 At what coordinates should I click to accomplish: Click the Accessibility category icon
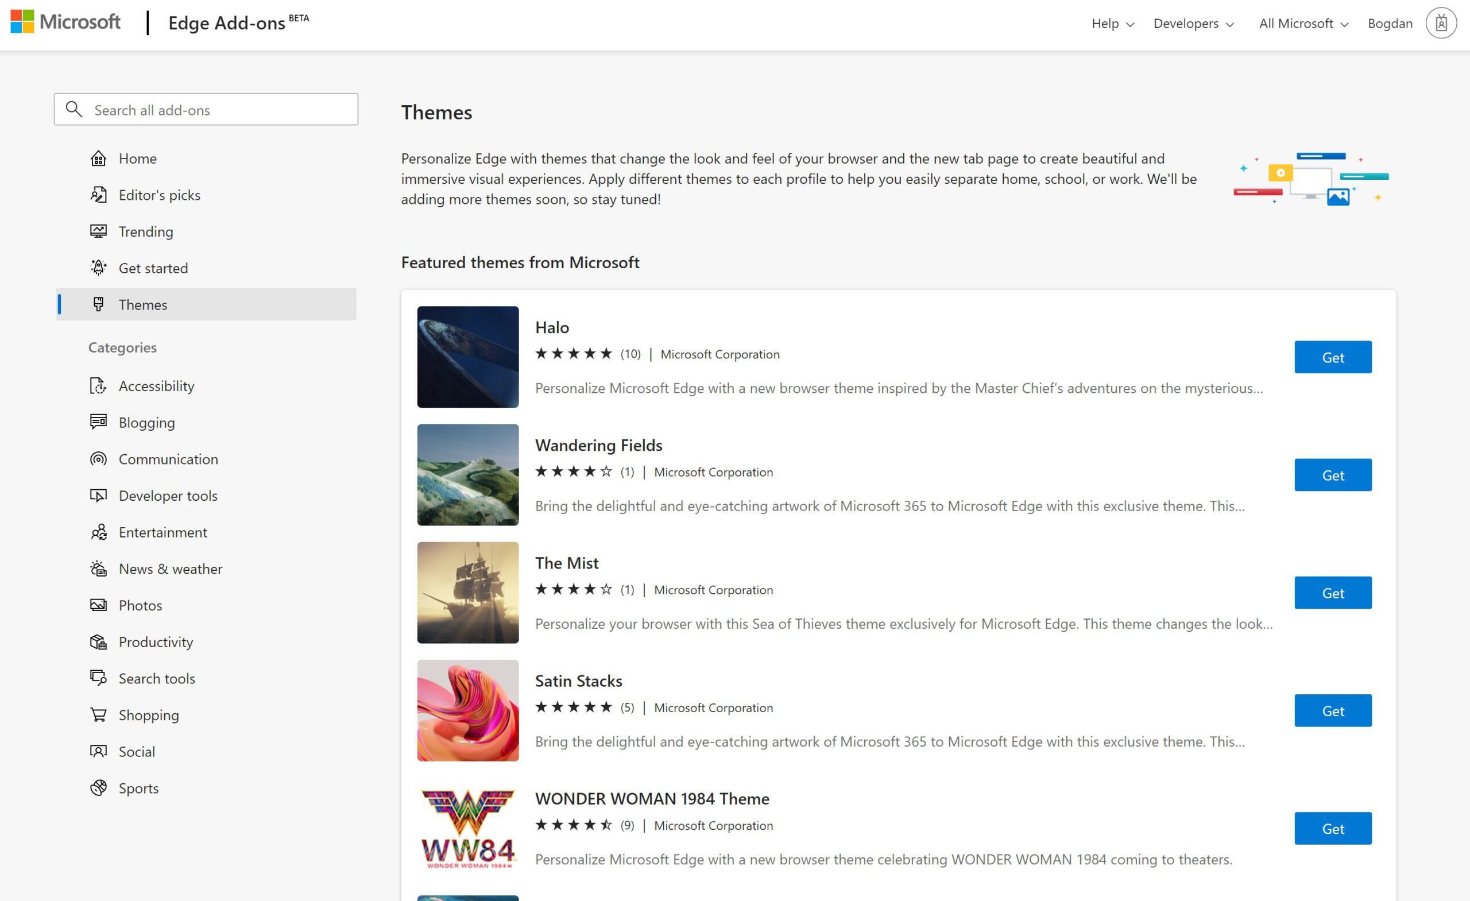point(98,385)
